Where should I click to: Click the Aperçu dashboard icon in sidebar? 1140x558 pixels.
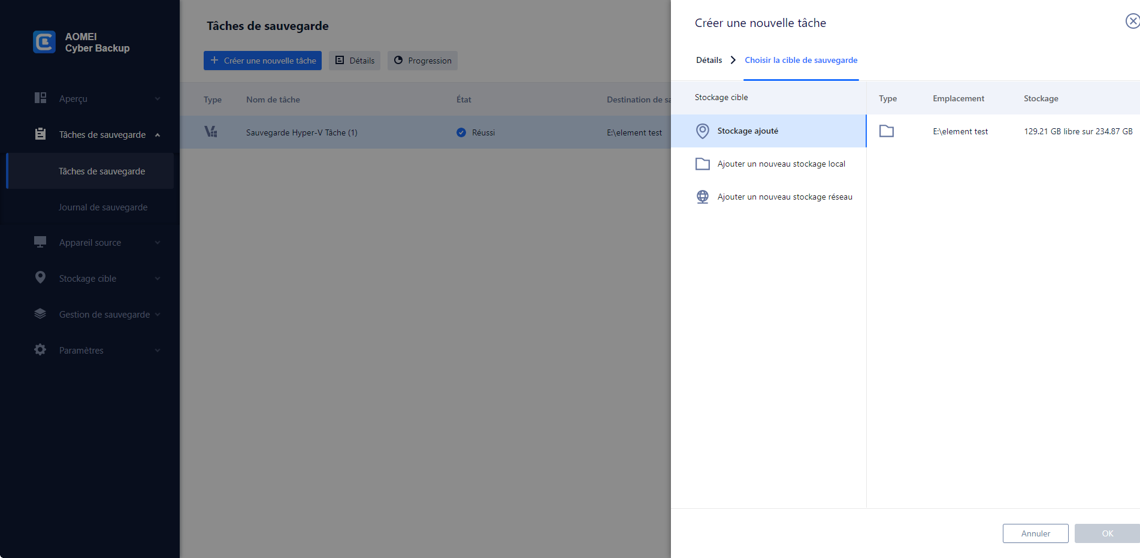(x=40, y=98)
